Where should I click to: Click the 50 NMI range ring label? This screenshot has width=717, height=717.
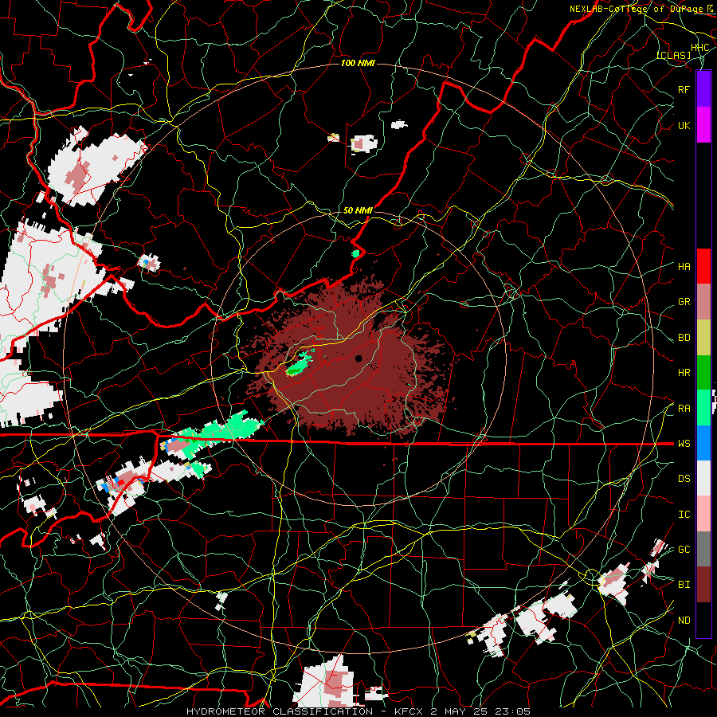point(358,210)
